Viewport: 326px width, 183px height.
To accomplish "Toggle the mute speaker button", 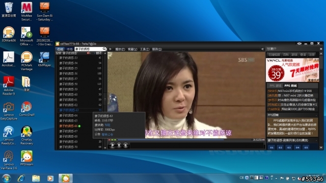I will [x=126, y=145].
